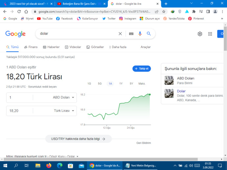Select the 1G chart range
227x170 pixels.
click(89, 84)
